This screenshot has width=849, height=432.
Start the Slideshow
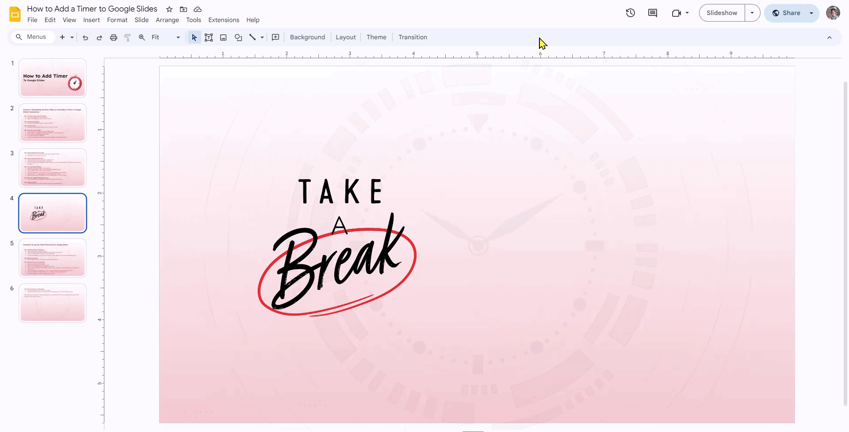(722, 13)
